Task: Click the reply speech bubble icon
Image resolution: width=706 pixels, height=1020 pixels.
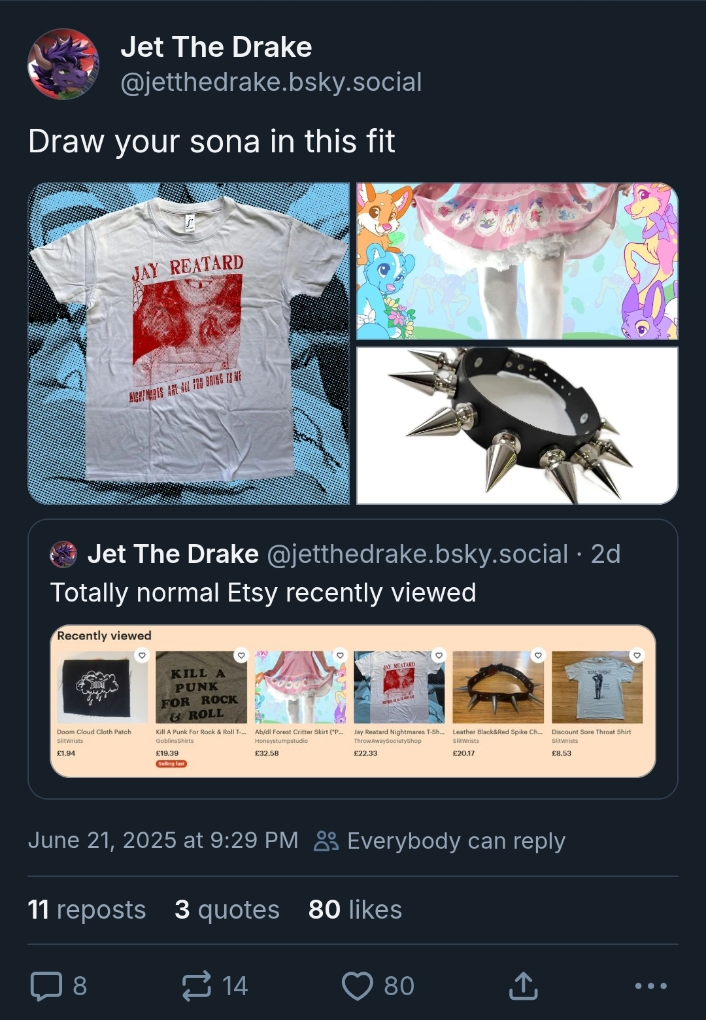Action: pyautogui.click(x=47, y=986)
